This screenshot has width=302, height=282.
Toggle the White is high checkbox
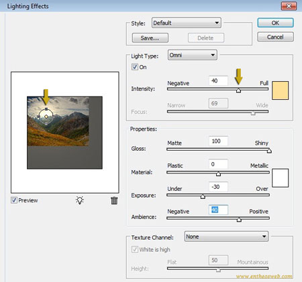tap(135, 249)
